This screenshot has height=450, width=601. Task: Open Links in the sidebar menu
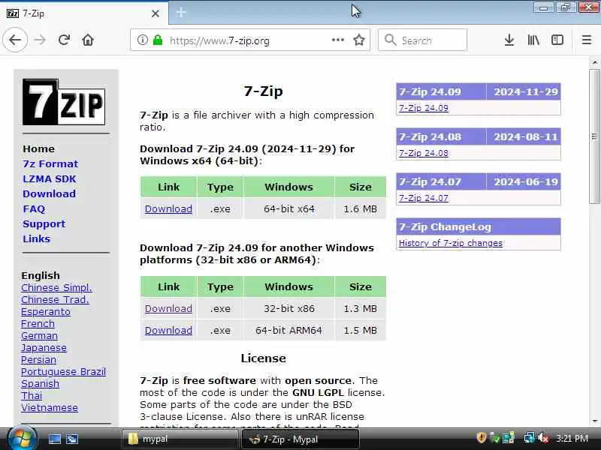36,238
